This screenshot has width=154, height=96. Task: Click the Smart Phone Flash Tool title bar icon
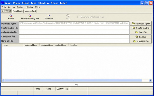click(x=2, y=3)
